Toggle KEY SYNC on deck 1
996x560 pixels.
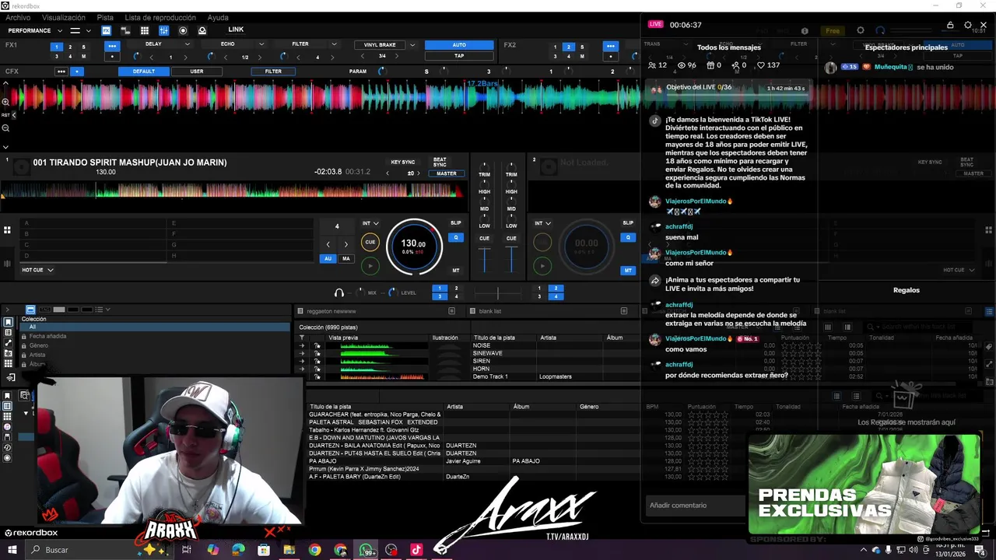[402, 163]
